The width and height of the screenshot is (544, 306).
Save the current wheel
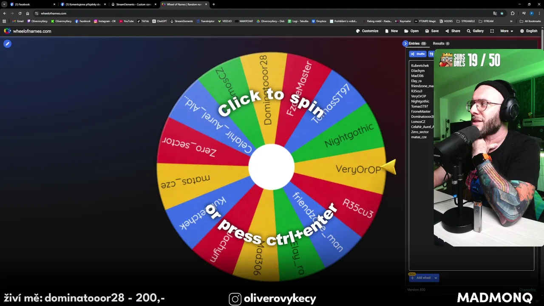pyautogui.click(x=432, y=31)
